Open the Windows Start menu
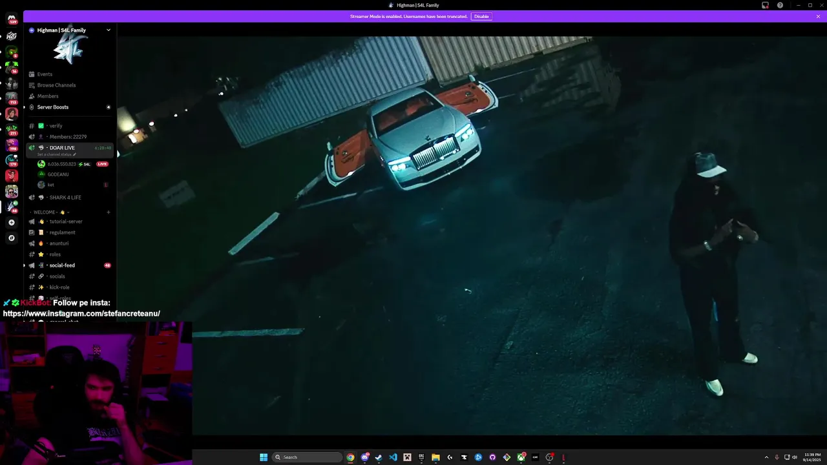The image size is (827, 465). tap(264, 457)
